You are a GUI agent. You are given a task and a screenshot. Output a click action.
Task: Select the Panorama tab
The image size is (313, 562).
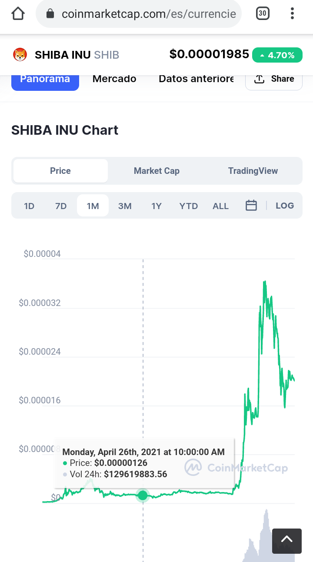[x=45, y=79]
